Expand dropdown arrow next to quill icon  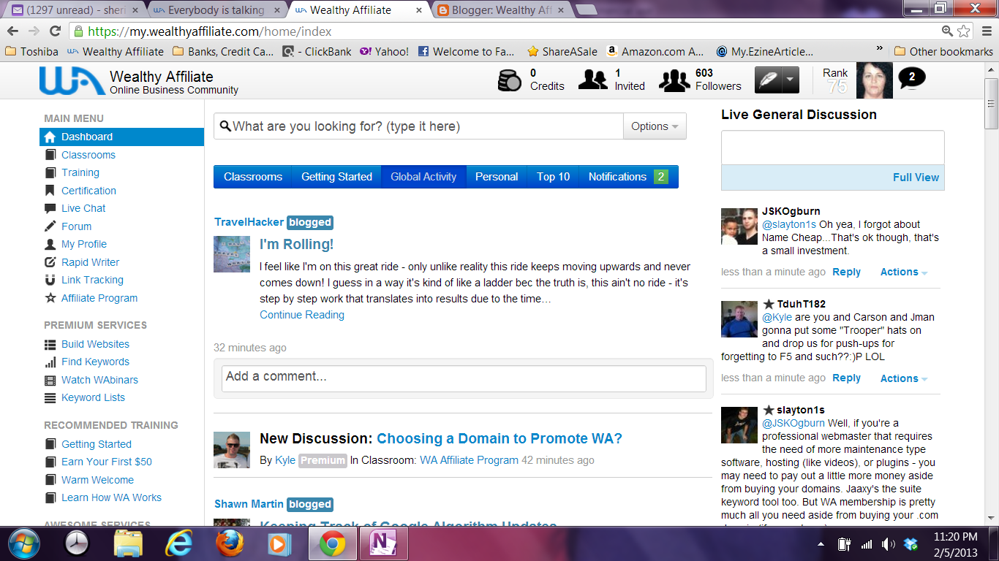pos(790,80)
